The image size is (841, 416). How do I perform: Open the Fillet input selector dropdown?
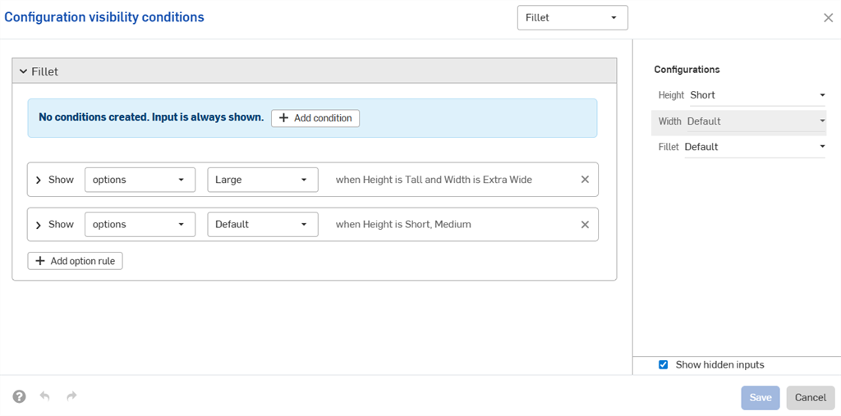[x=572, y=18]
